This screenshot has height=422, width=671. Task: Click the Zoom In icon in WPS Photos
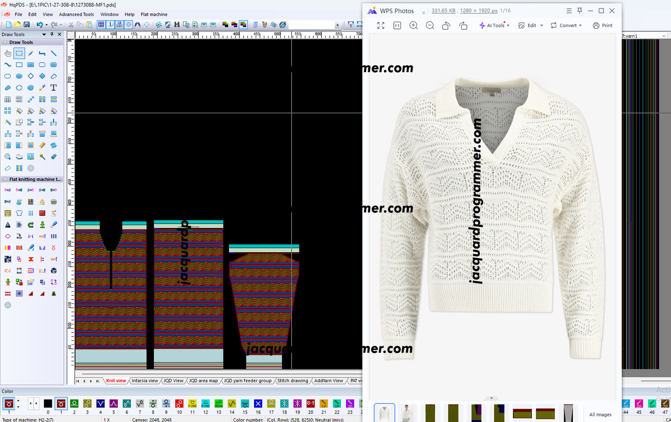click(x=414, y=26)
